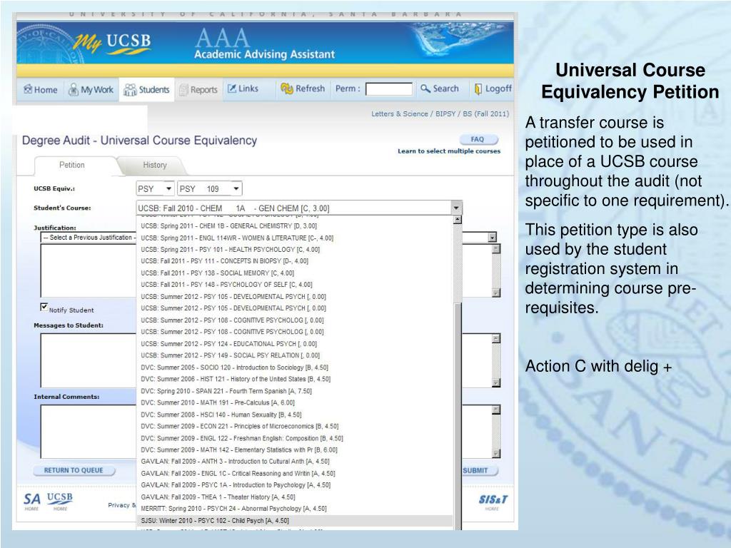Select PSY 124 - EDUCATIONAL PSYCH course

click(x=295, y=343)
